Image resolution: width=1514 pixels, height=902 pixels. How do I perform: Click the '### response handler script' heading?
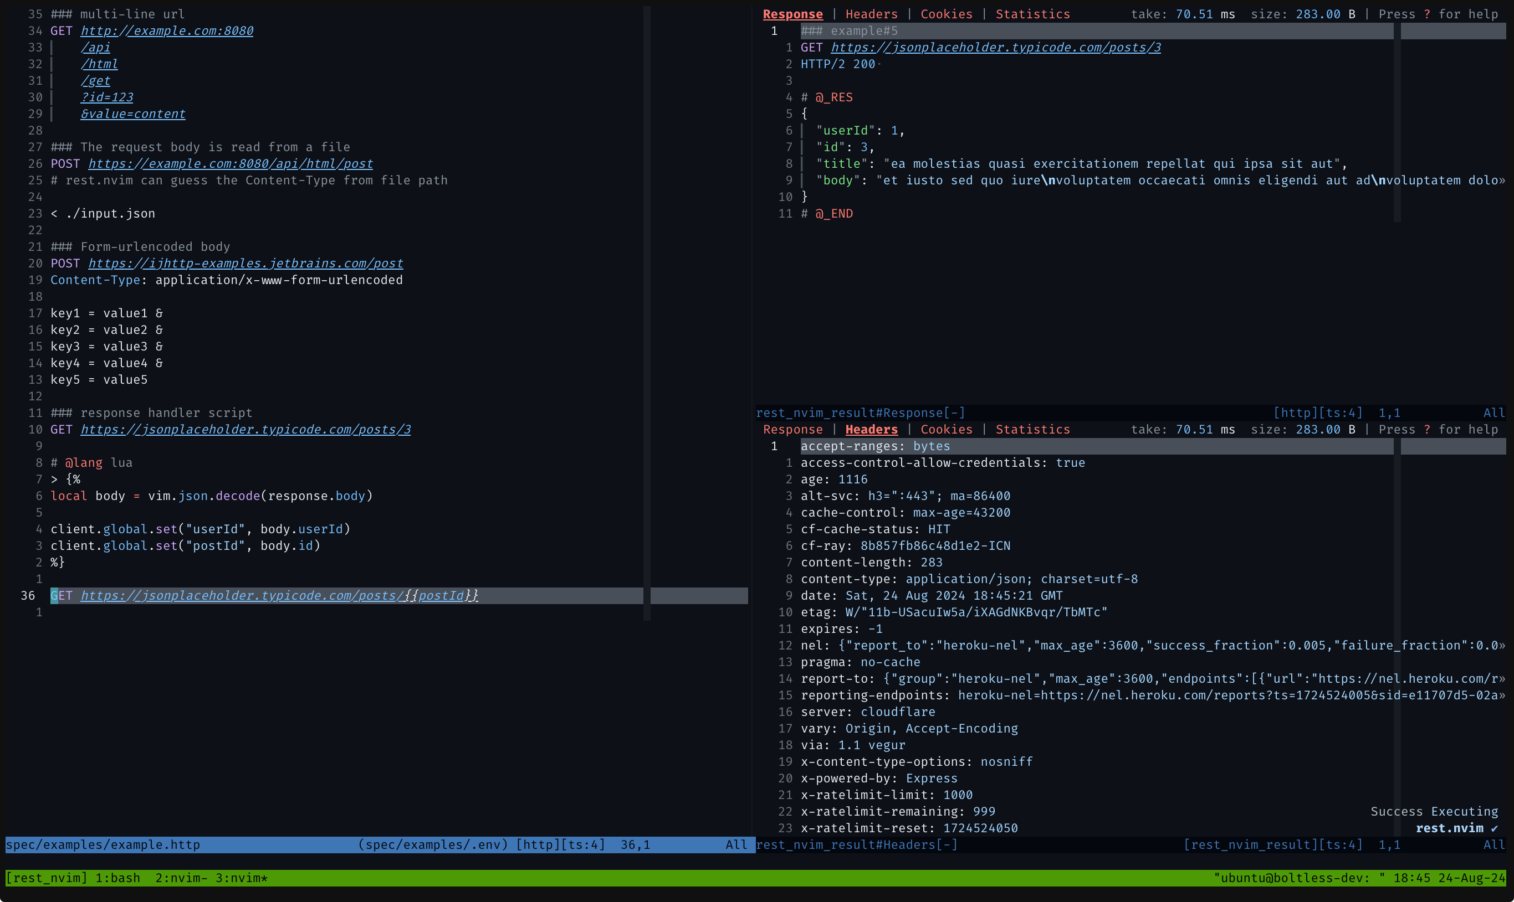pos(151,413)
